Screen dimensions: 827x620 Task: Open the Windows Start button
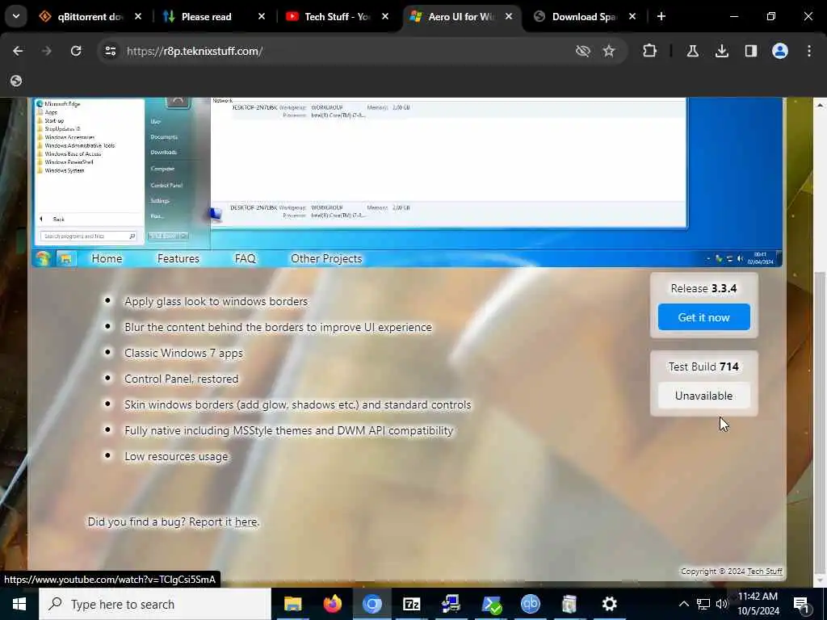[19, 604]
